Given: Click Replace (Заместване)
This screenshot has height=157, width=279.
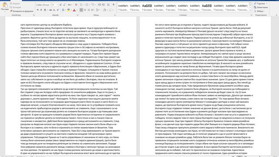Looking at the screenshot, I should (261, 7).
